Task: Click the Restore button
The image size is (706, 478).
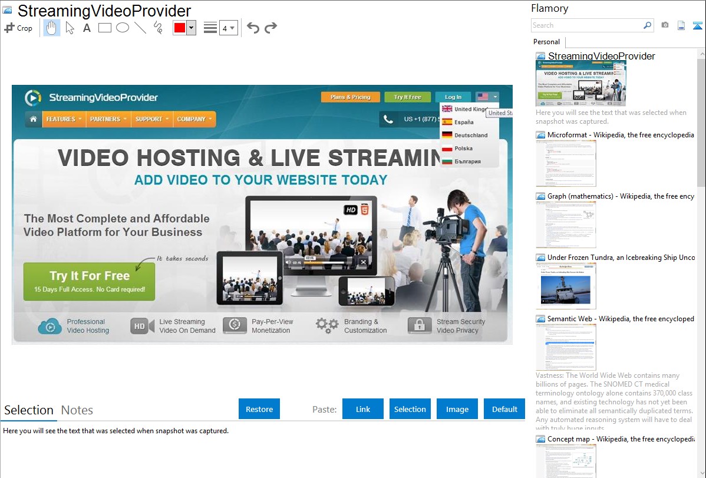Action: 259,409
